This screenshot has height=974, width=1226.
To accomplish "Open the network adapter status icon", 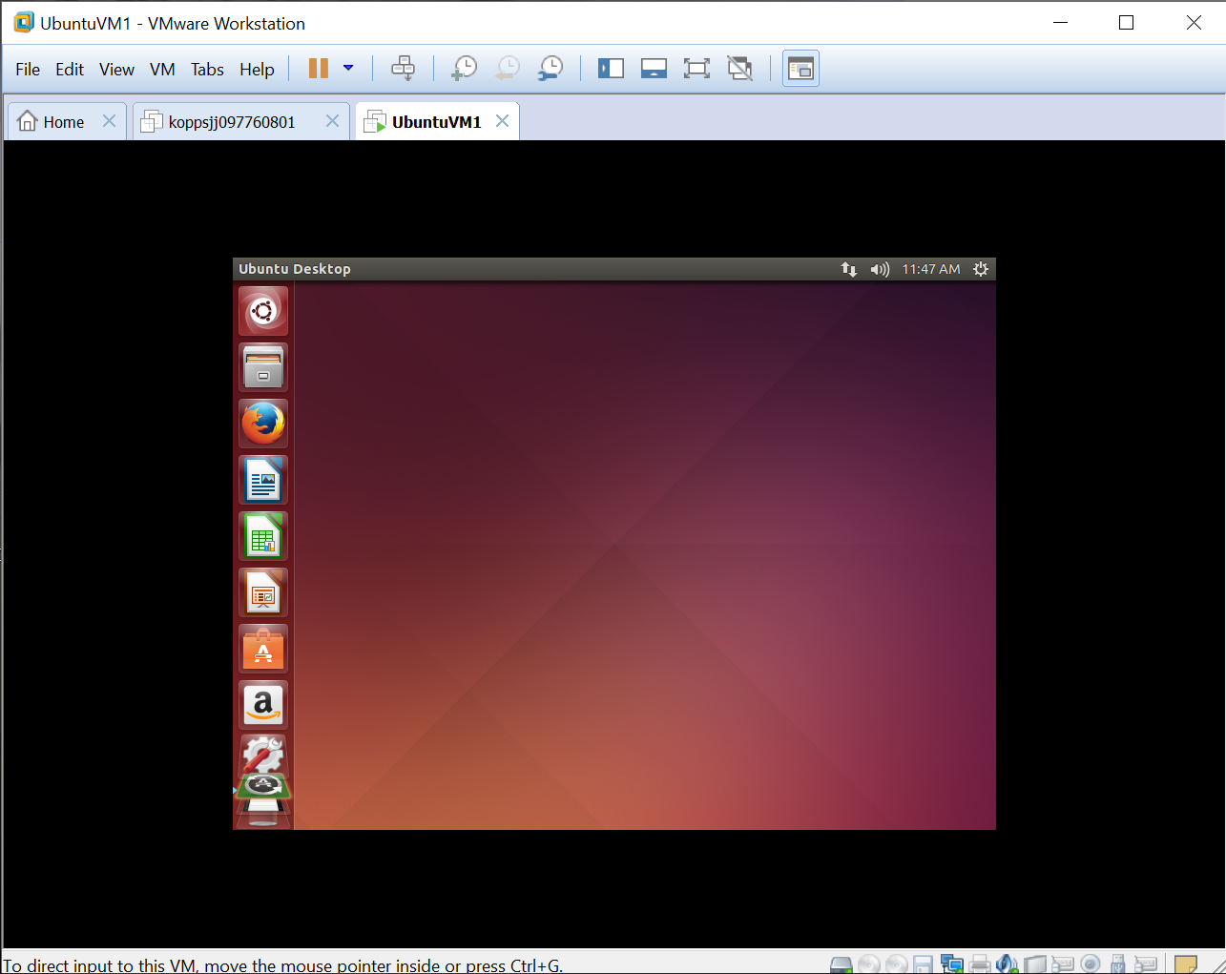I will 951,964.
